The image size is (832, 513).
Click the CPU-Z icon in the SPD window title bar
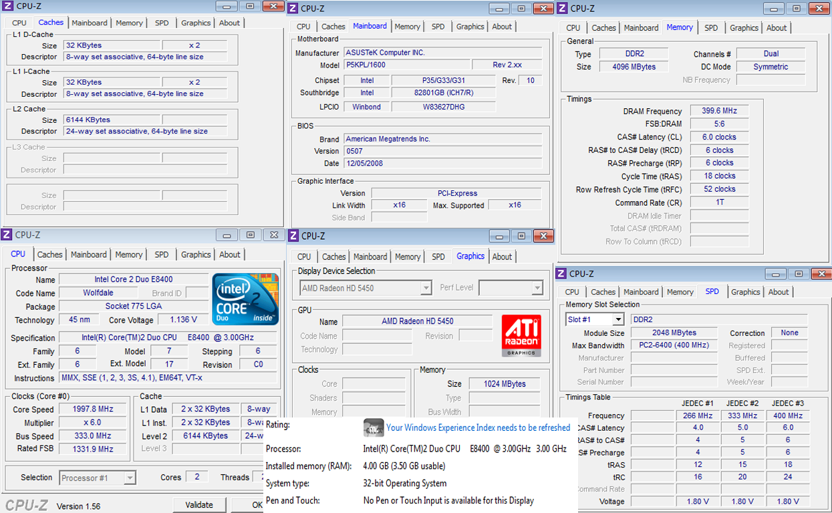click(561, 273)
